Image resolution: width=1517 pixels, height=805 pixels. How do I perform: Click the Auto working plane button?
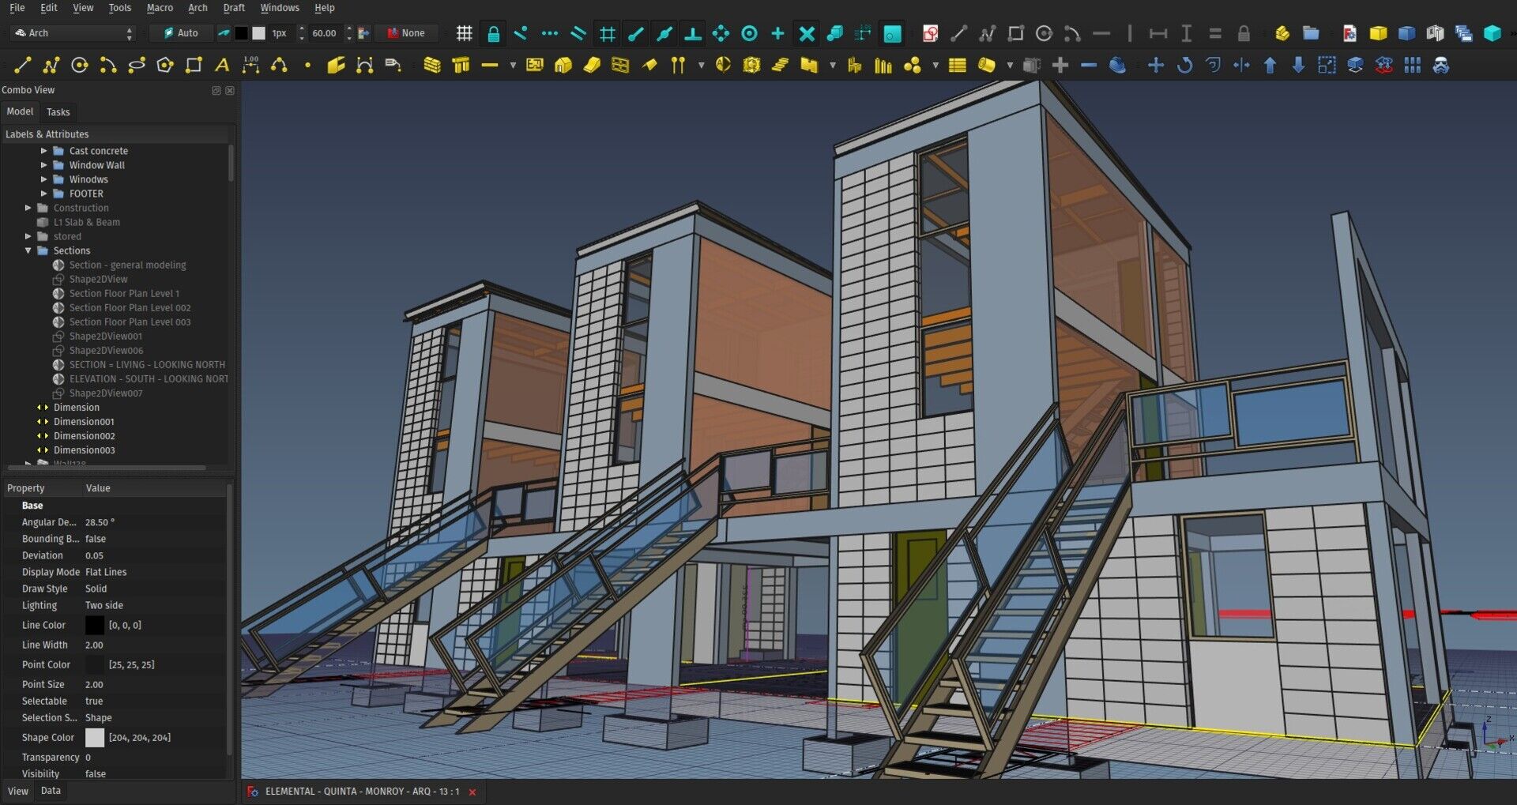[181, 33]
